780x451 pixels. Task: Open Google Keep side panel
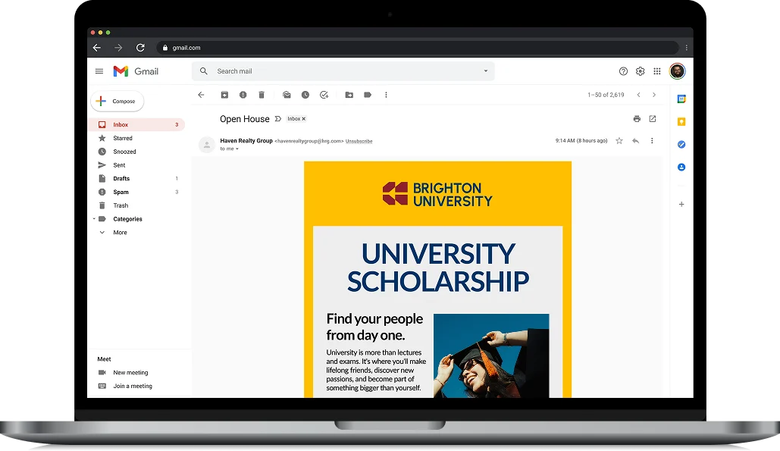click(x=681, y=122)
